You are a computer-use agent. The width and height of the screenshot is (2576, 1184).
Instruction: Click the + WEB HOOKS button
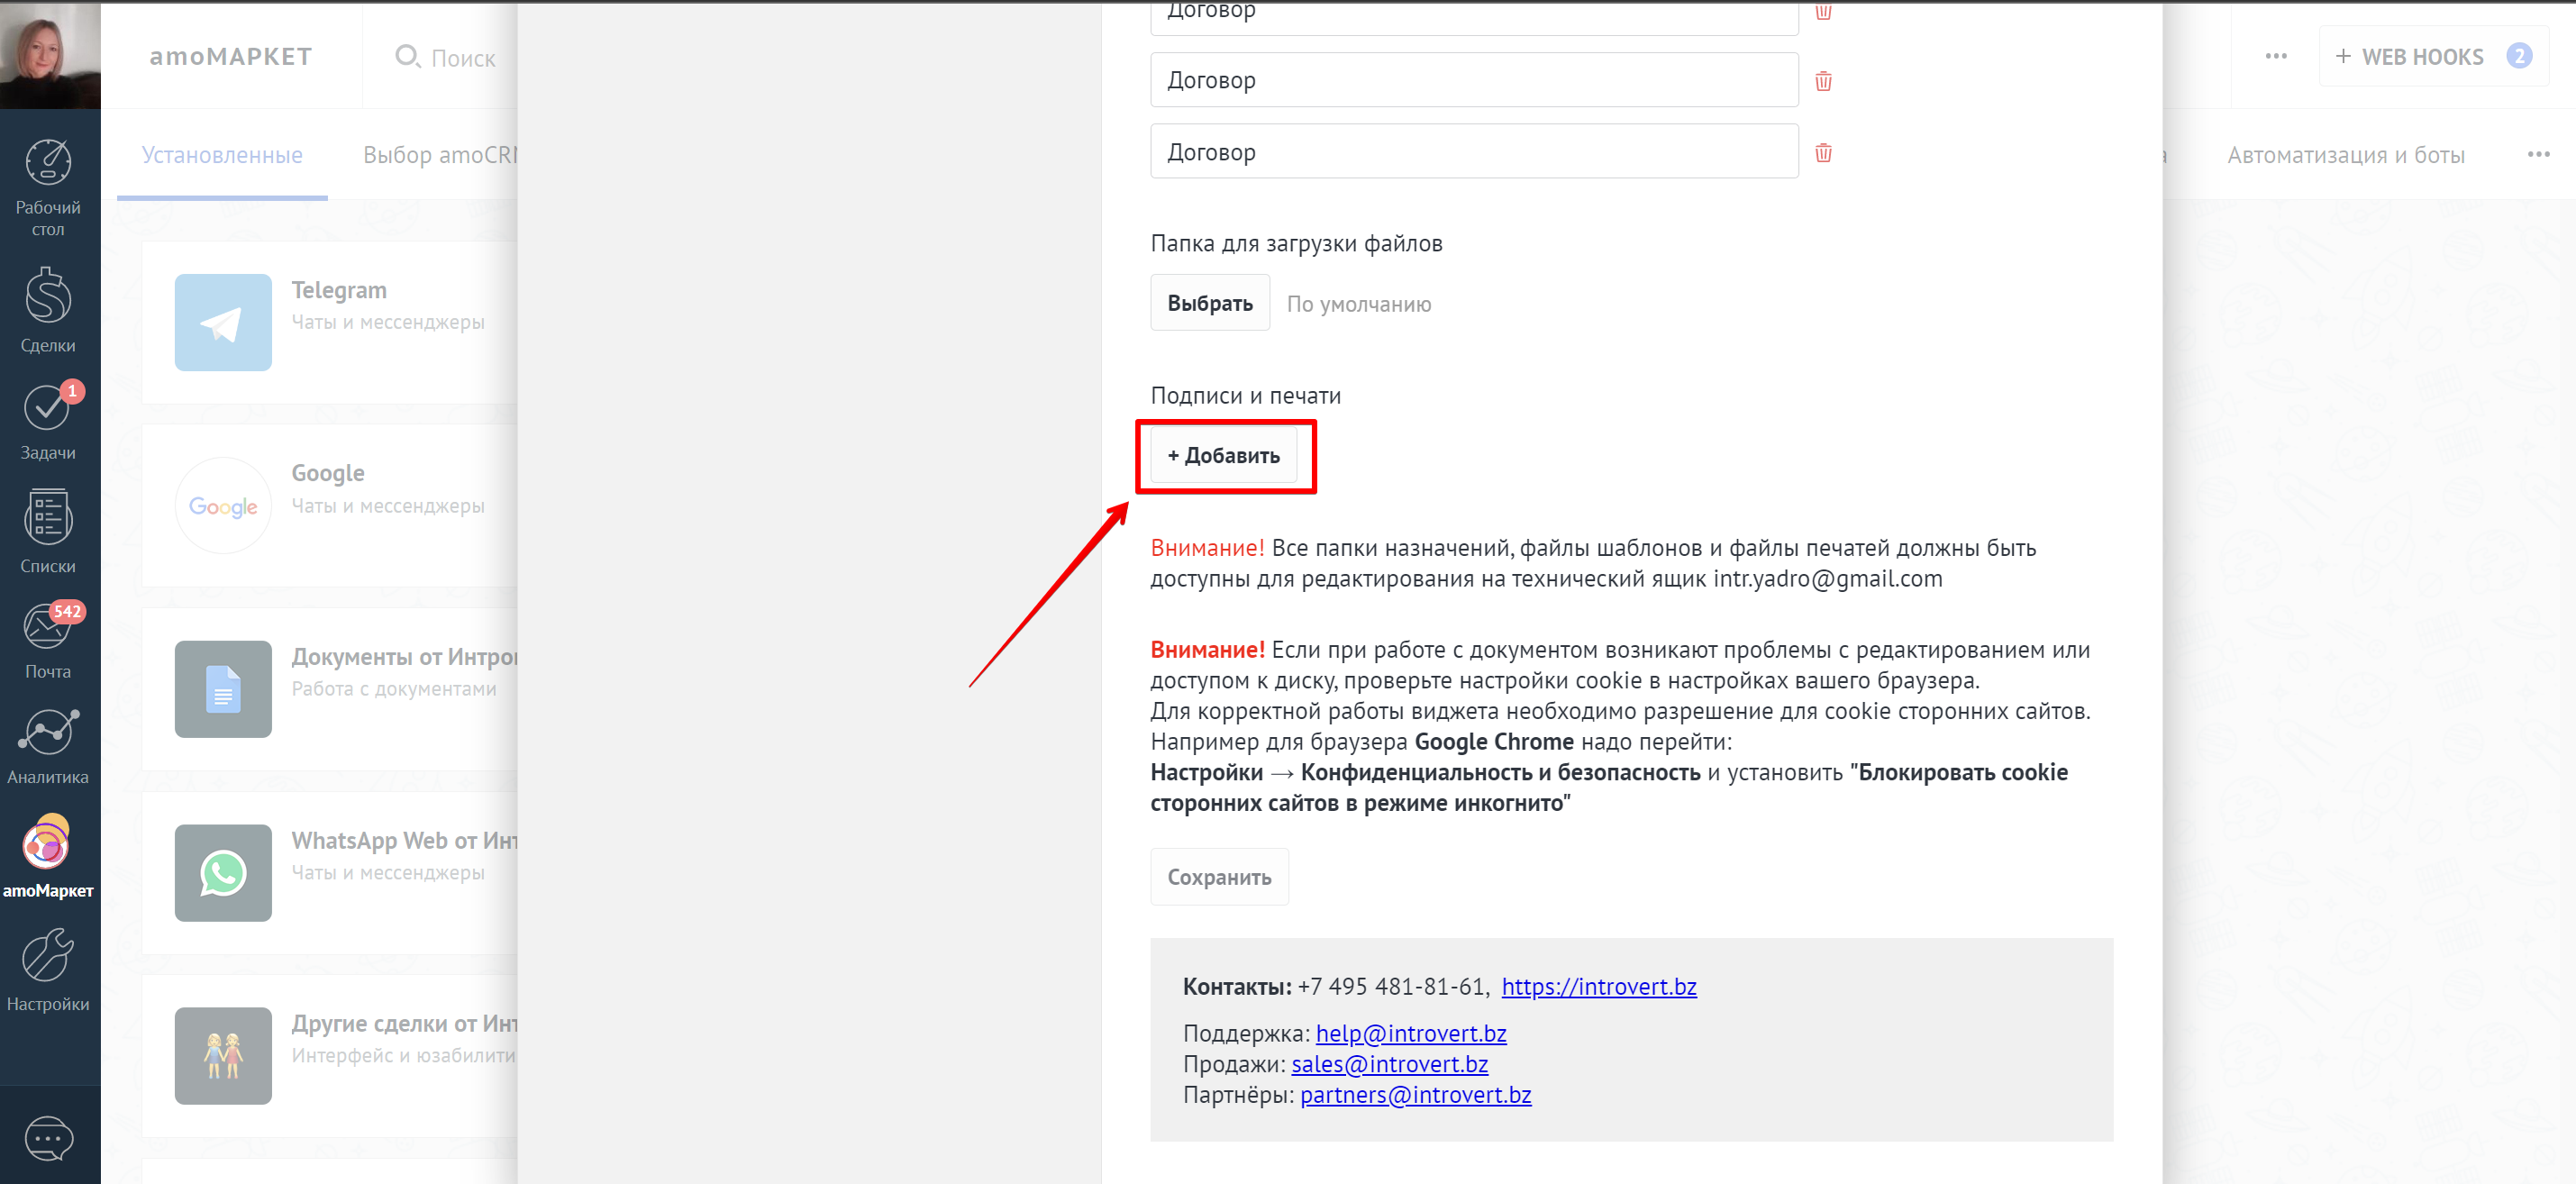2433,56
